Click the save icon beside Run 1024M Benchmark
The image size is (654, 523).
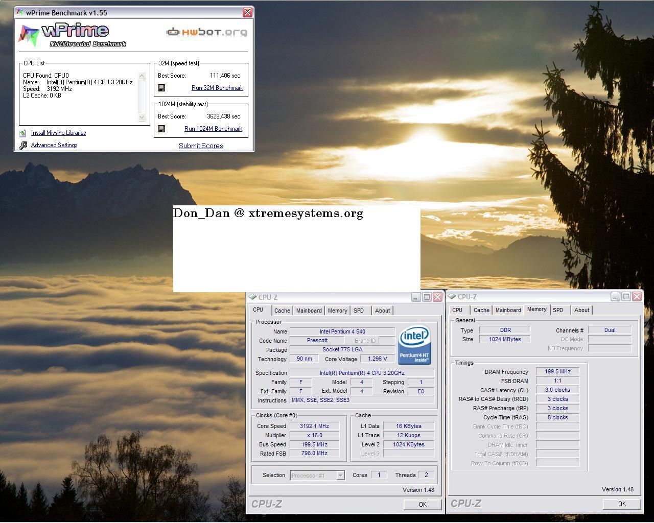(x=161, y=129)
